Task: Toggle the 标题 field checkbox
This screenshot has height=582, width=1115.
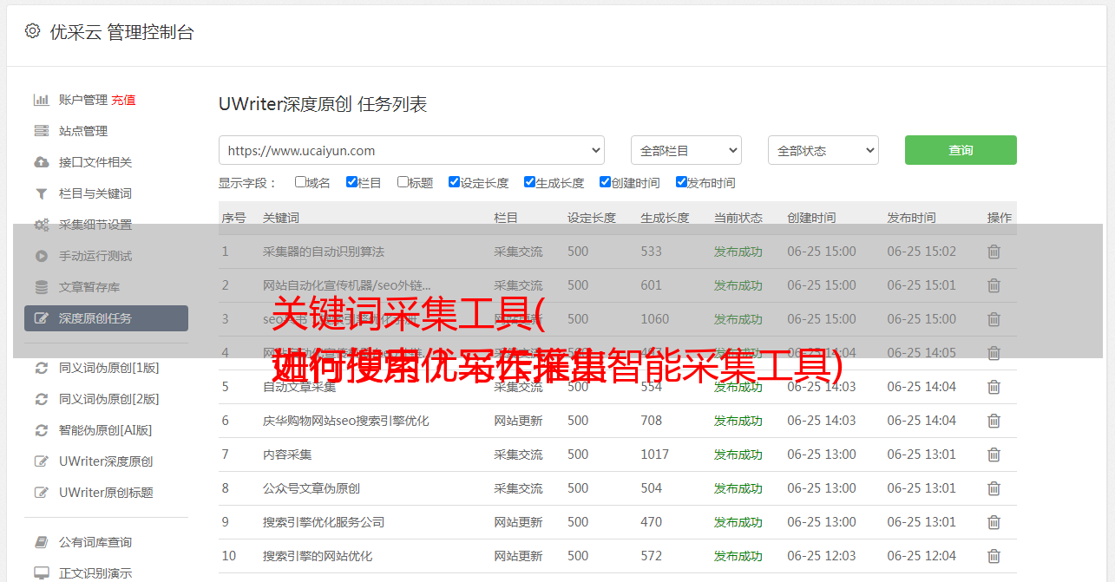Action: pyautogui.click(x=403, y=182)
